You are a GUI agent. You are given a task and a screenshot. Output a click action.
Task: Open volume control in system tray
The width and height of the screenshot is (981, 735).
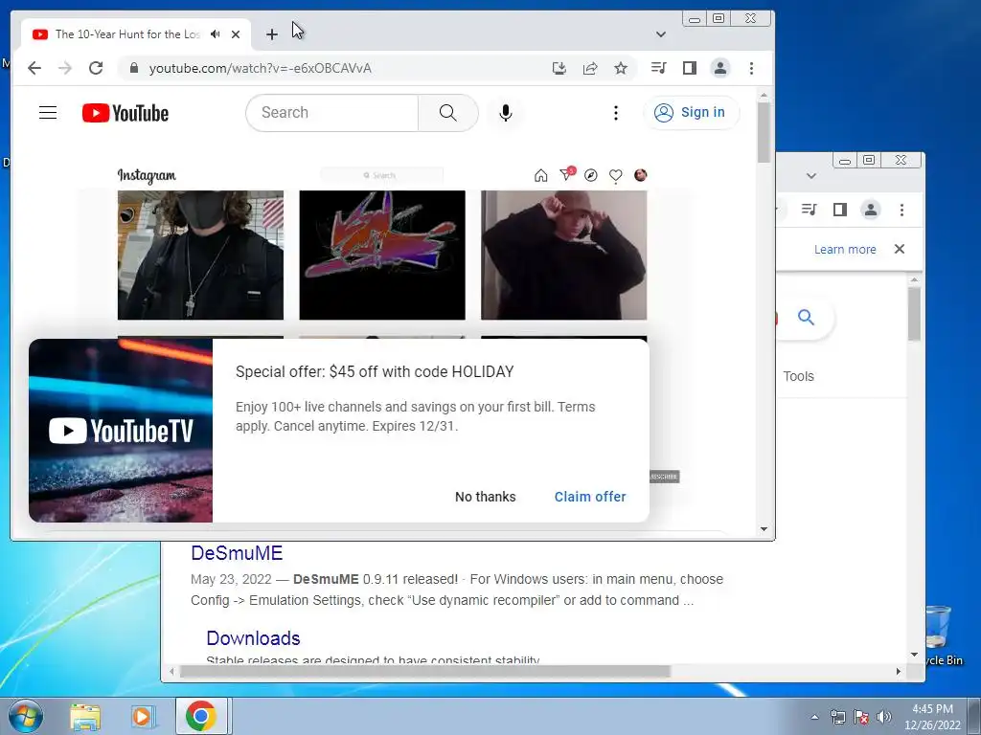(884, 717)
